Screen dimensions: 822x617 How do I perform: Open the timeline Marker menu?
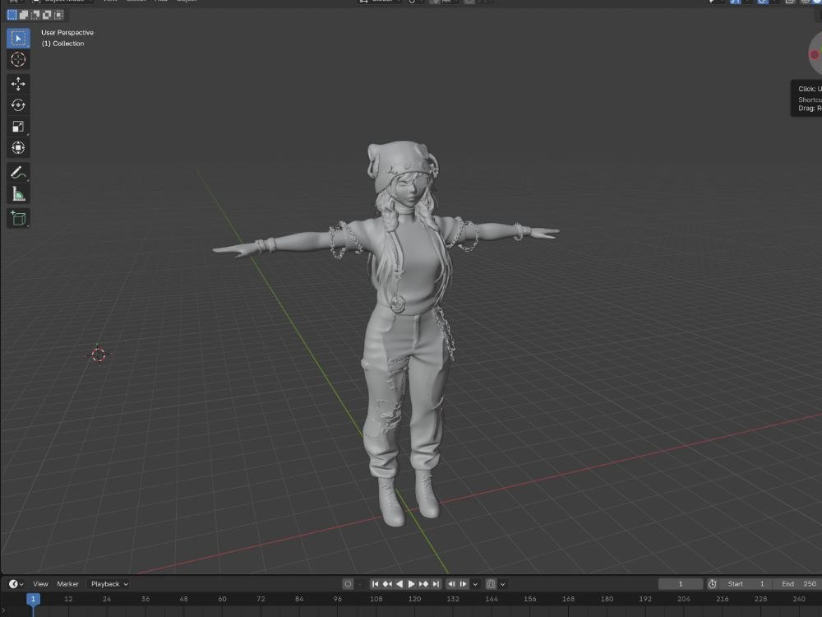pyautogui.click(x=67, y=584)
